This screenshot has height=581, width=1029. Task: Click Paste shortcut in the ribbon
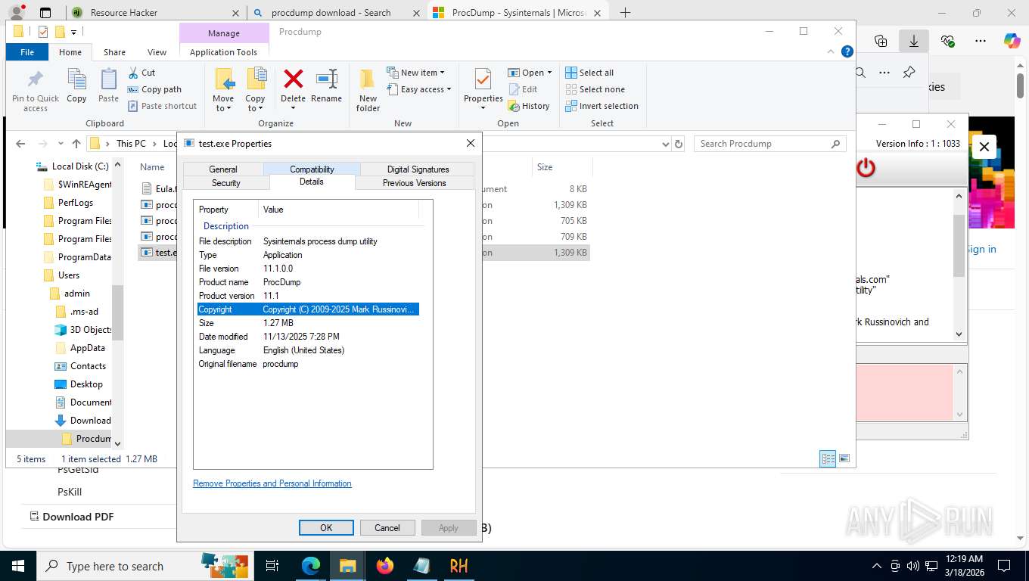pyautogui.click(x=162, y=106)
